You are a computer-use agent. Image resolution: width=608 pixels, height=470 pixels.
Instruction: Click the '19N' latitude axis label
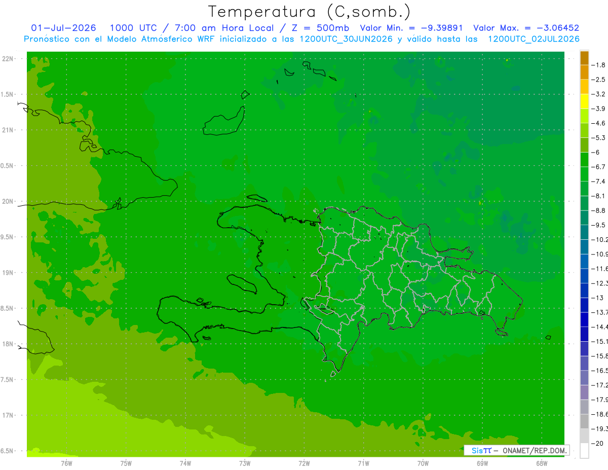[9, 272]
